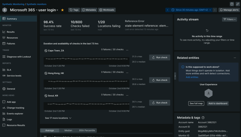Open Cape Town ellipsis options menu
This screenshot has width=241, height=137.
127,50
